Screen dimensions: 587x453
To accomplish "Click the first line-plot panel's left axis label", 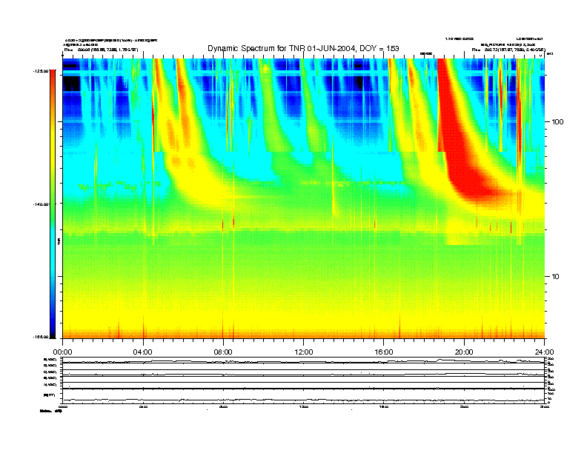I will click(x=50, y=359).
